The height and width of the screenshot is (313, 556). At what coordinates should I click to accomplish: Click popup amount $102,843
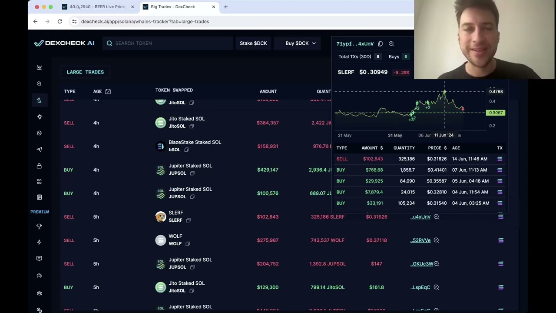click(373, 159)
